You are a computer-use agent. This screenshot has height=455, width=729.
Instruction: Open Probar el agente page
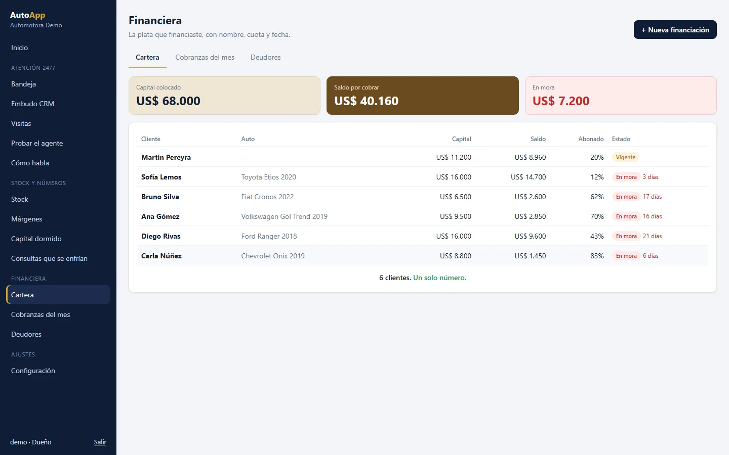pyautogui.click(x=58, y=143)
